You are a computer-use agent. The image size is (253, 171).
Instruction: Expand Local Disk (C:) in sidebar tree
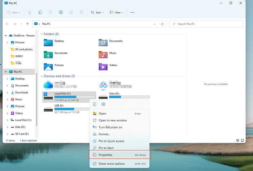pos(8,120)
